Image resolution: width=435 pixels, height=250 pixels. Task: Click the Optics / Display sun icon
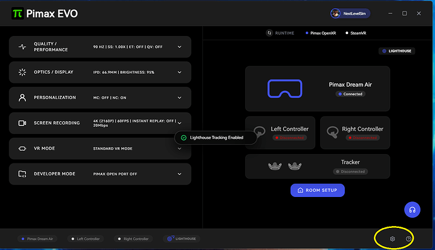click(22, 72)
